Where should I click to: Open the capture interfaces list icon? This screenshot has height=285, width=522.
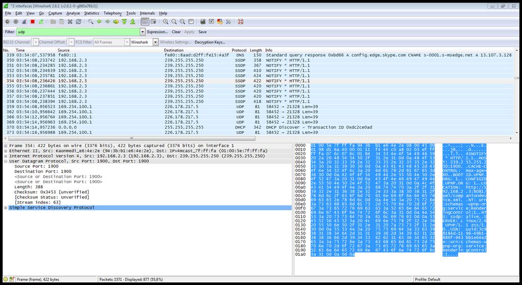[x=7, y=21]
